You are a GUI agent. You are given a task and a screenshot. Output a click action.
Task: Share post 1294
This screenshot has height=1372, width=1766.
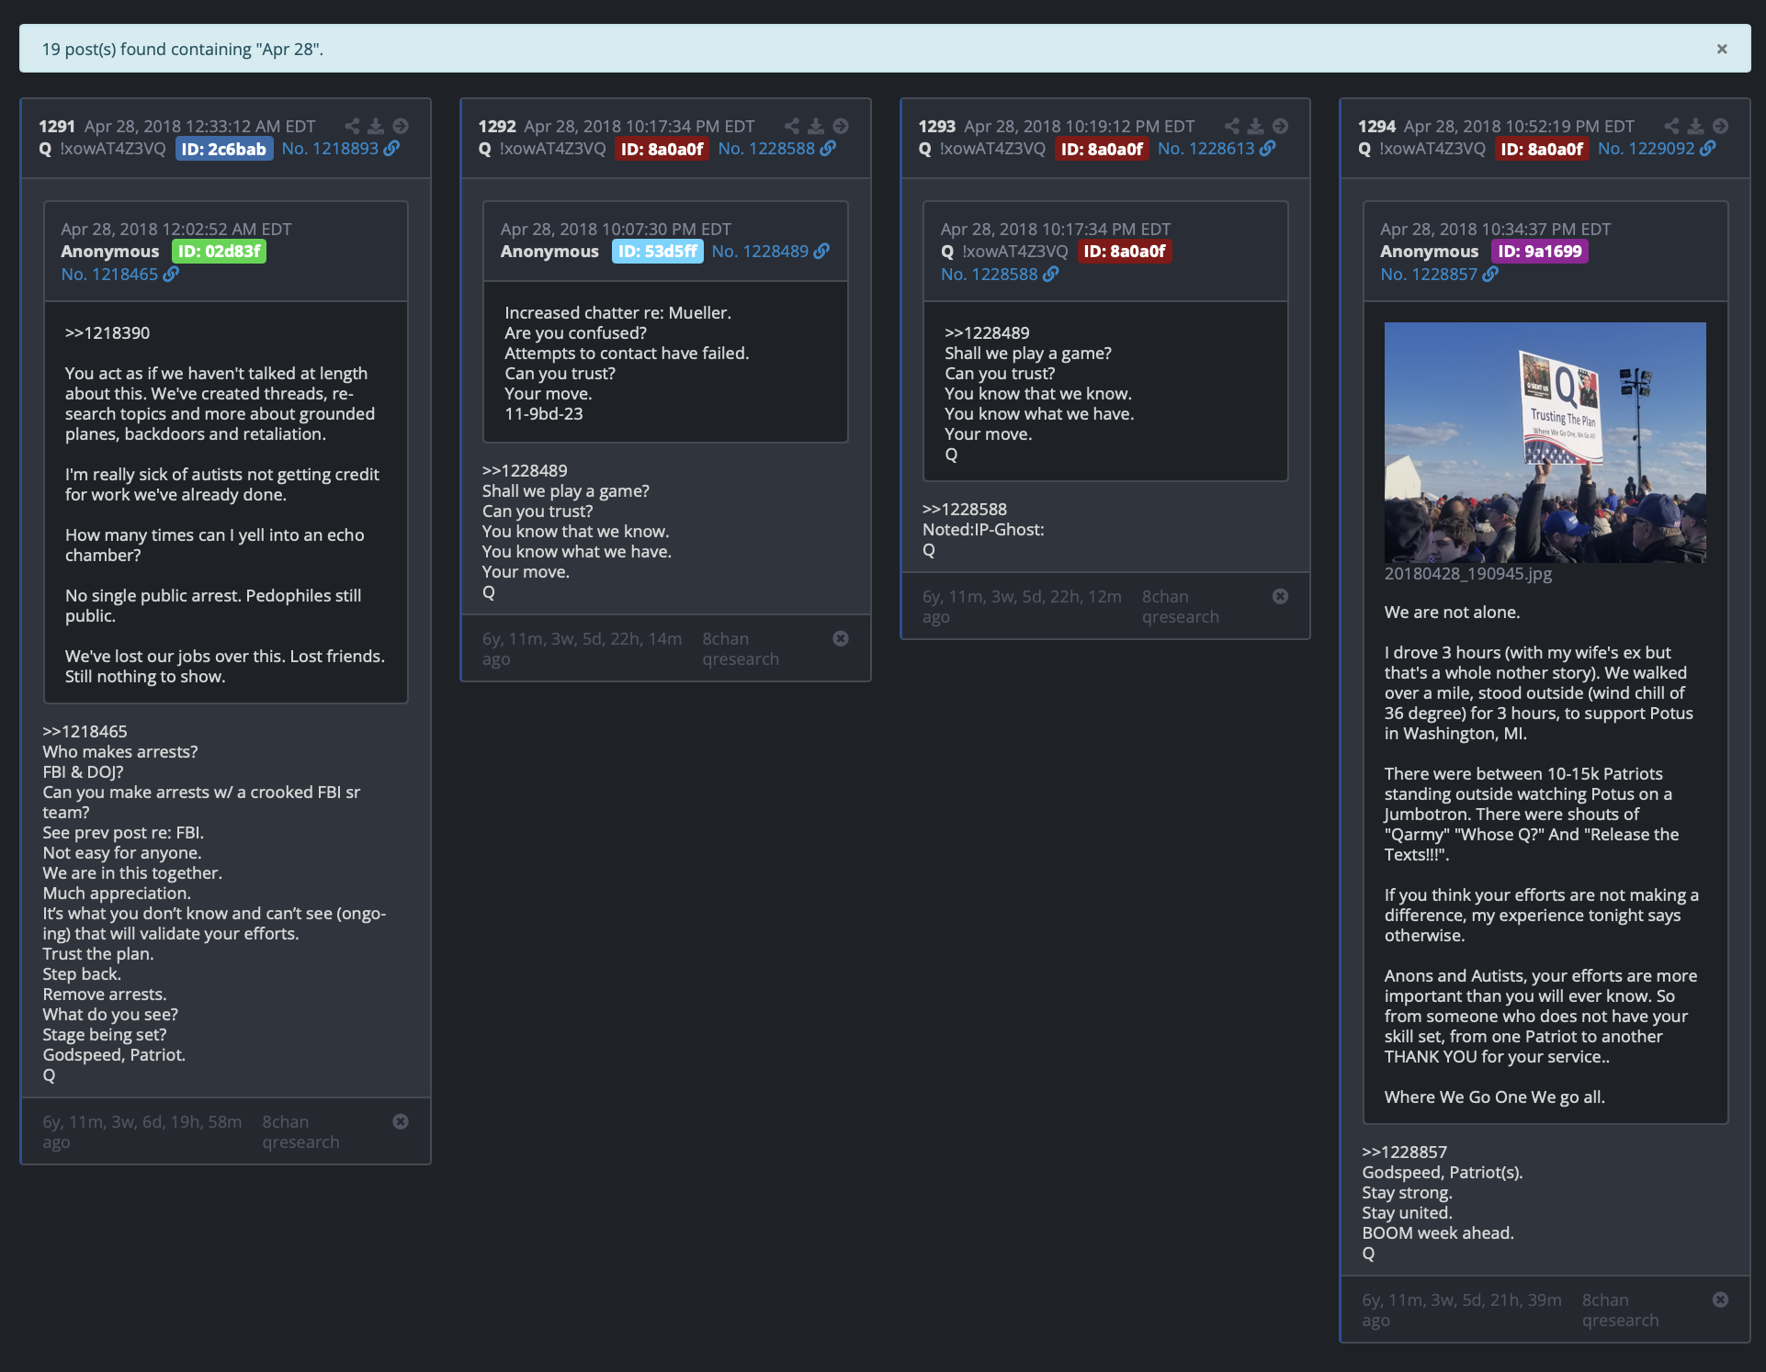click(x=1671, y=126)
